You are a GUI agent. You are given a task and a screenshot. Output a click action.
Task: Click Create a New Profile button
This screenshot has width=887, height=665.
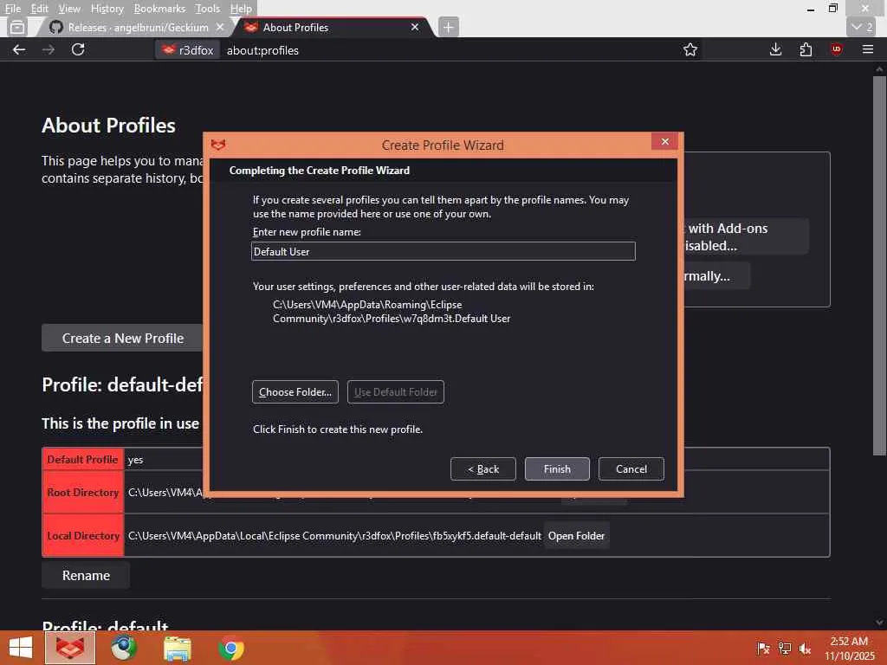pyautogui.click(x=122, y=339)
